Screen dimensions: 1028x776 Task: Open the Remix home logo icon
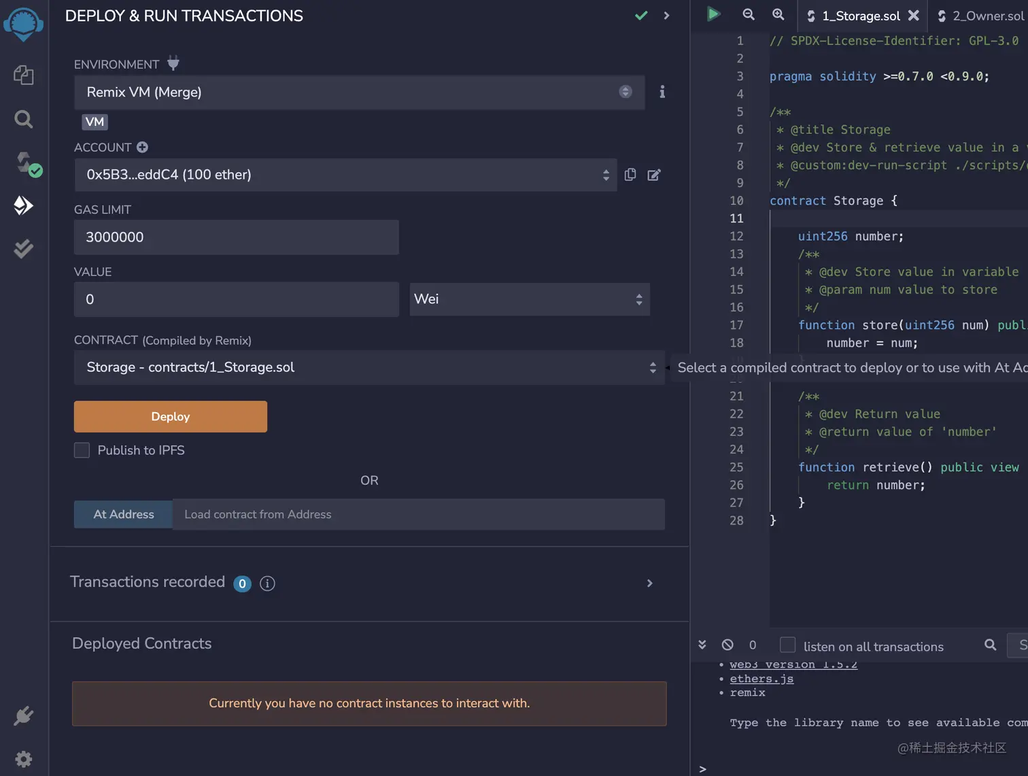(24, 24)
